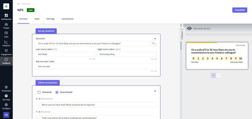252x119 pixels.
Task: Switch to the Style tab
Action: 37,19
